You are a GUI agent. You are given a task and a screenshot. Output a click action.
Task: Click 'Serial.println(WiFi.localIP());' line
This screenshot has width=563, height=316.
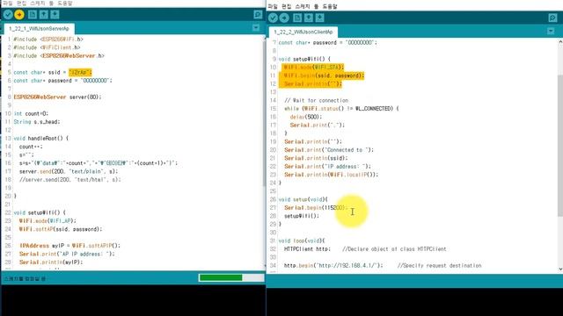(332, 175)
